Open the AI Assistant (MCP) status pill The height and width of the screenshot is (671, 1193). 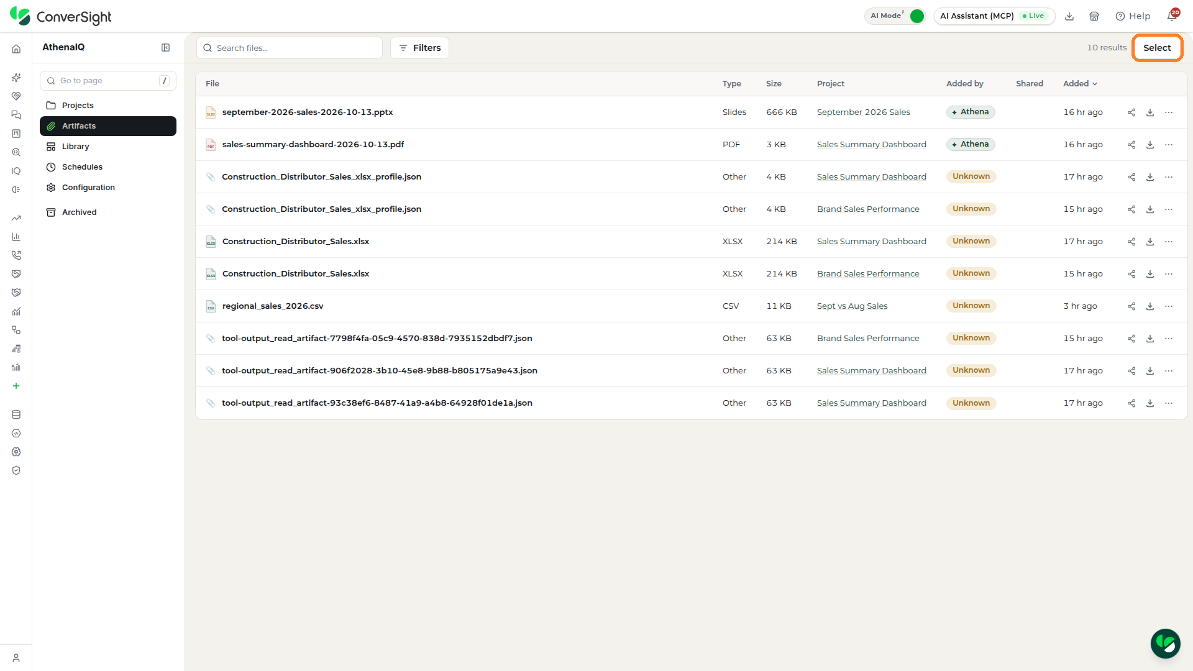[x=994, y=16]
